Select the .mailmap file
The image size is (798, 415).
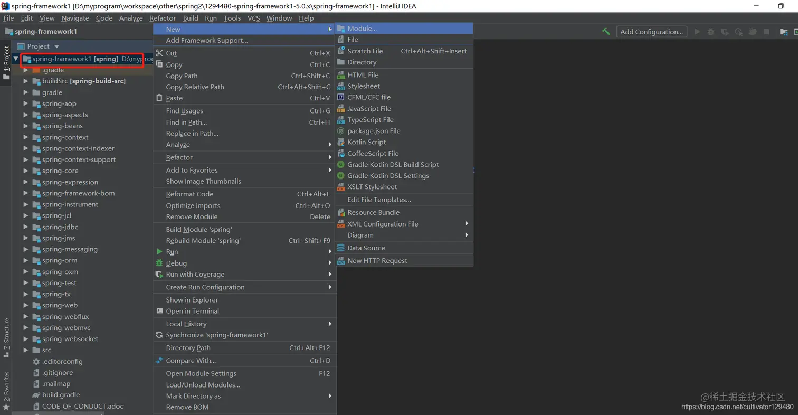click(x=56, y=384)
